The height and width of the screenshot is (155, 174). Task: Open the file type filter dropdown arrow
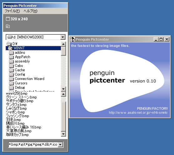[60, 144]
